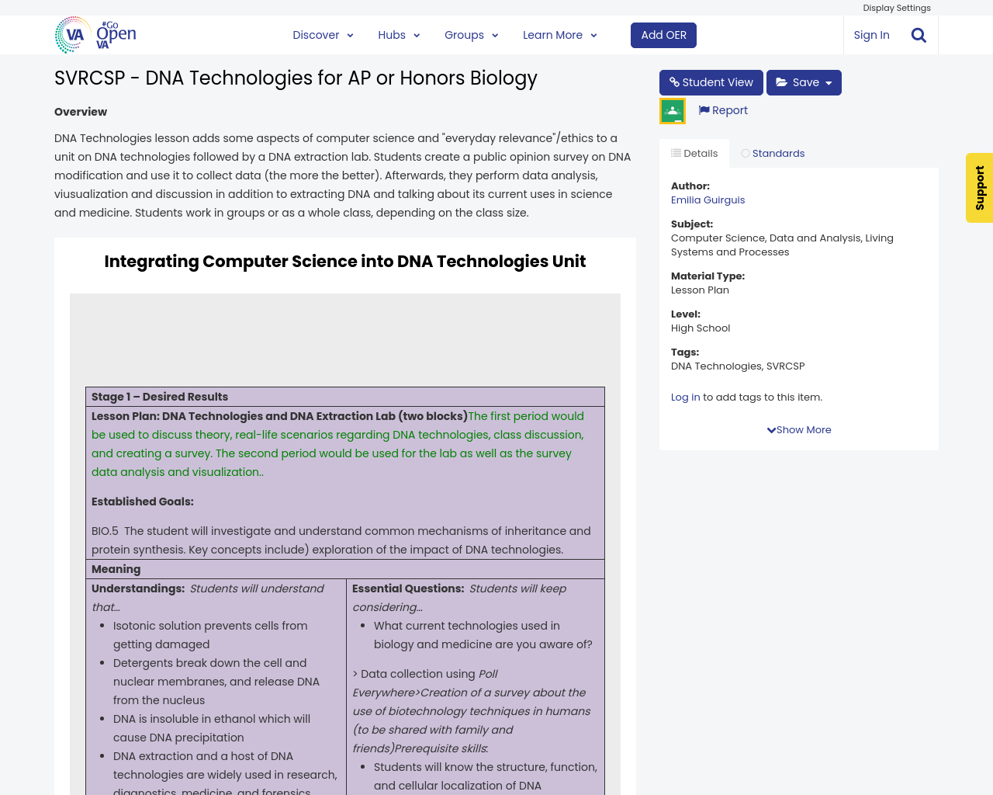
Task: Expand Show More details
Action: [x=798, y=428]
